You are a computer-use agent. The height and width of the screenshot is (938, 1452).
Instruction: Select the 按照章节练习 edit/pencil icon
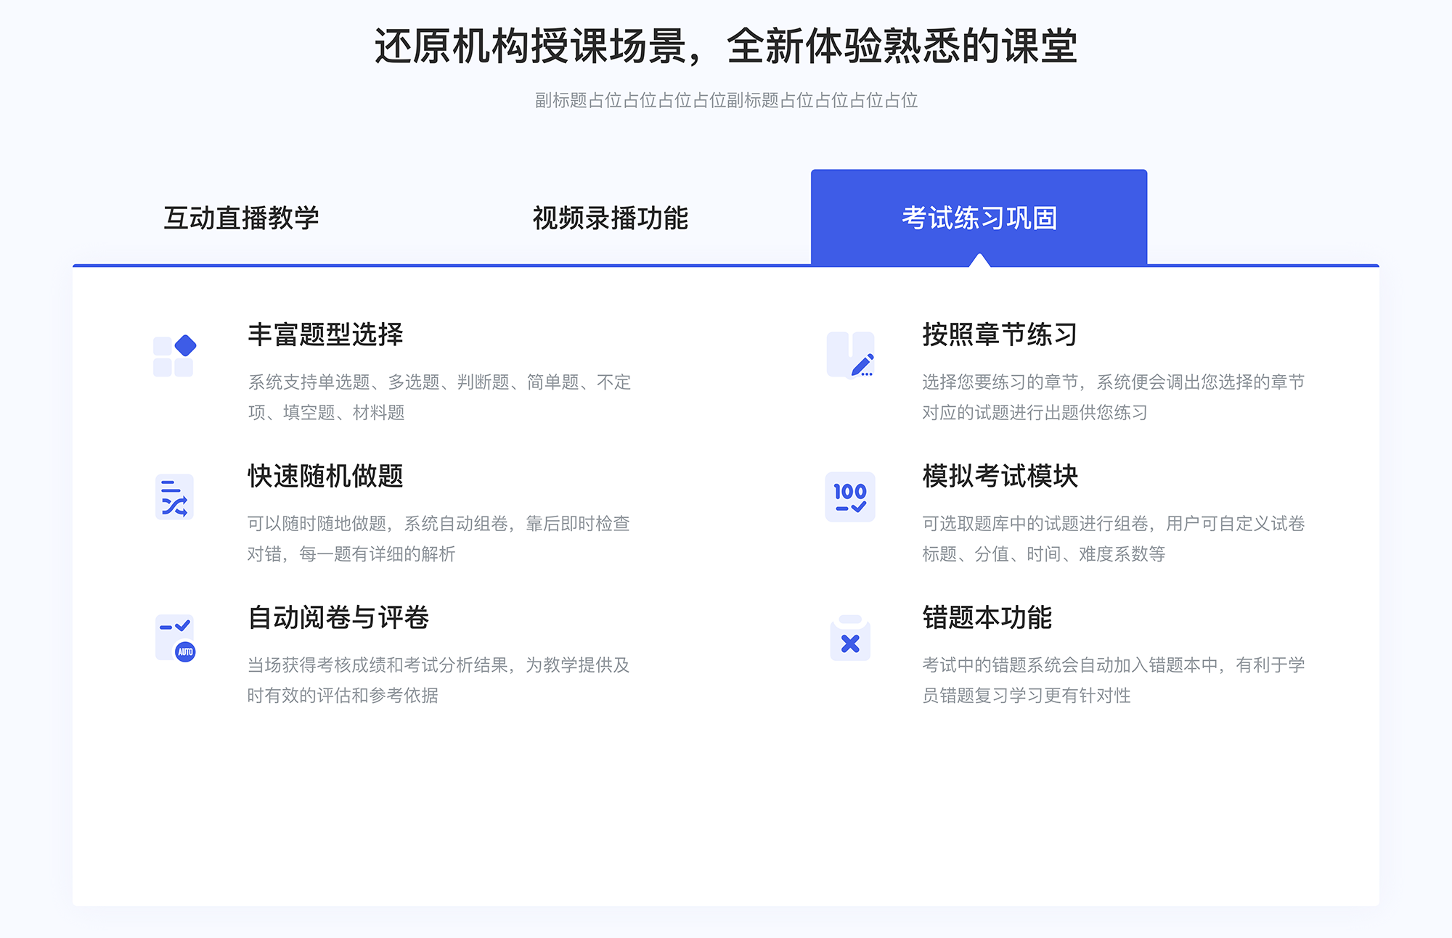tap(854, 353)
